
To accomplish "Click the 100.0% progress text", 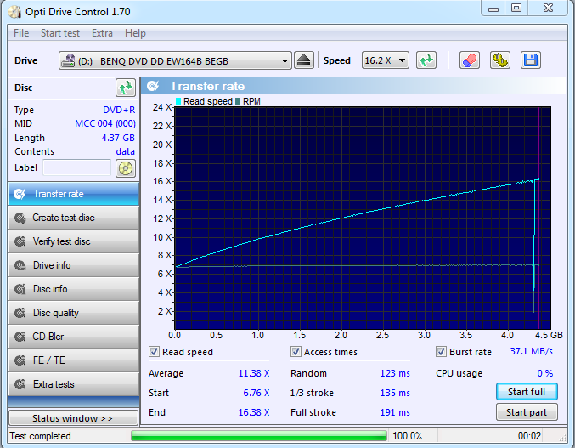I will (x=407, y=436).
